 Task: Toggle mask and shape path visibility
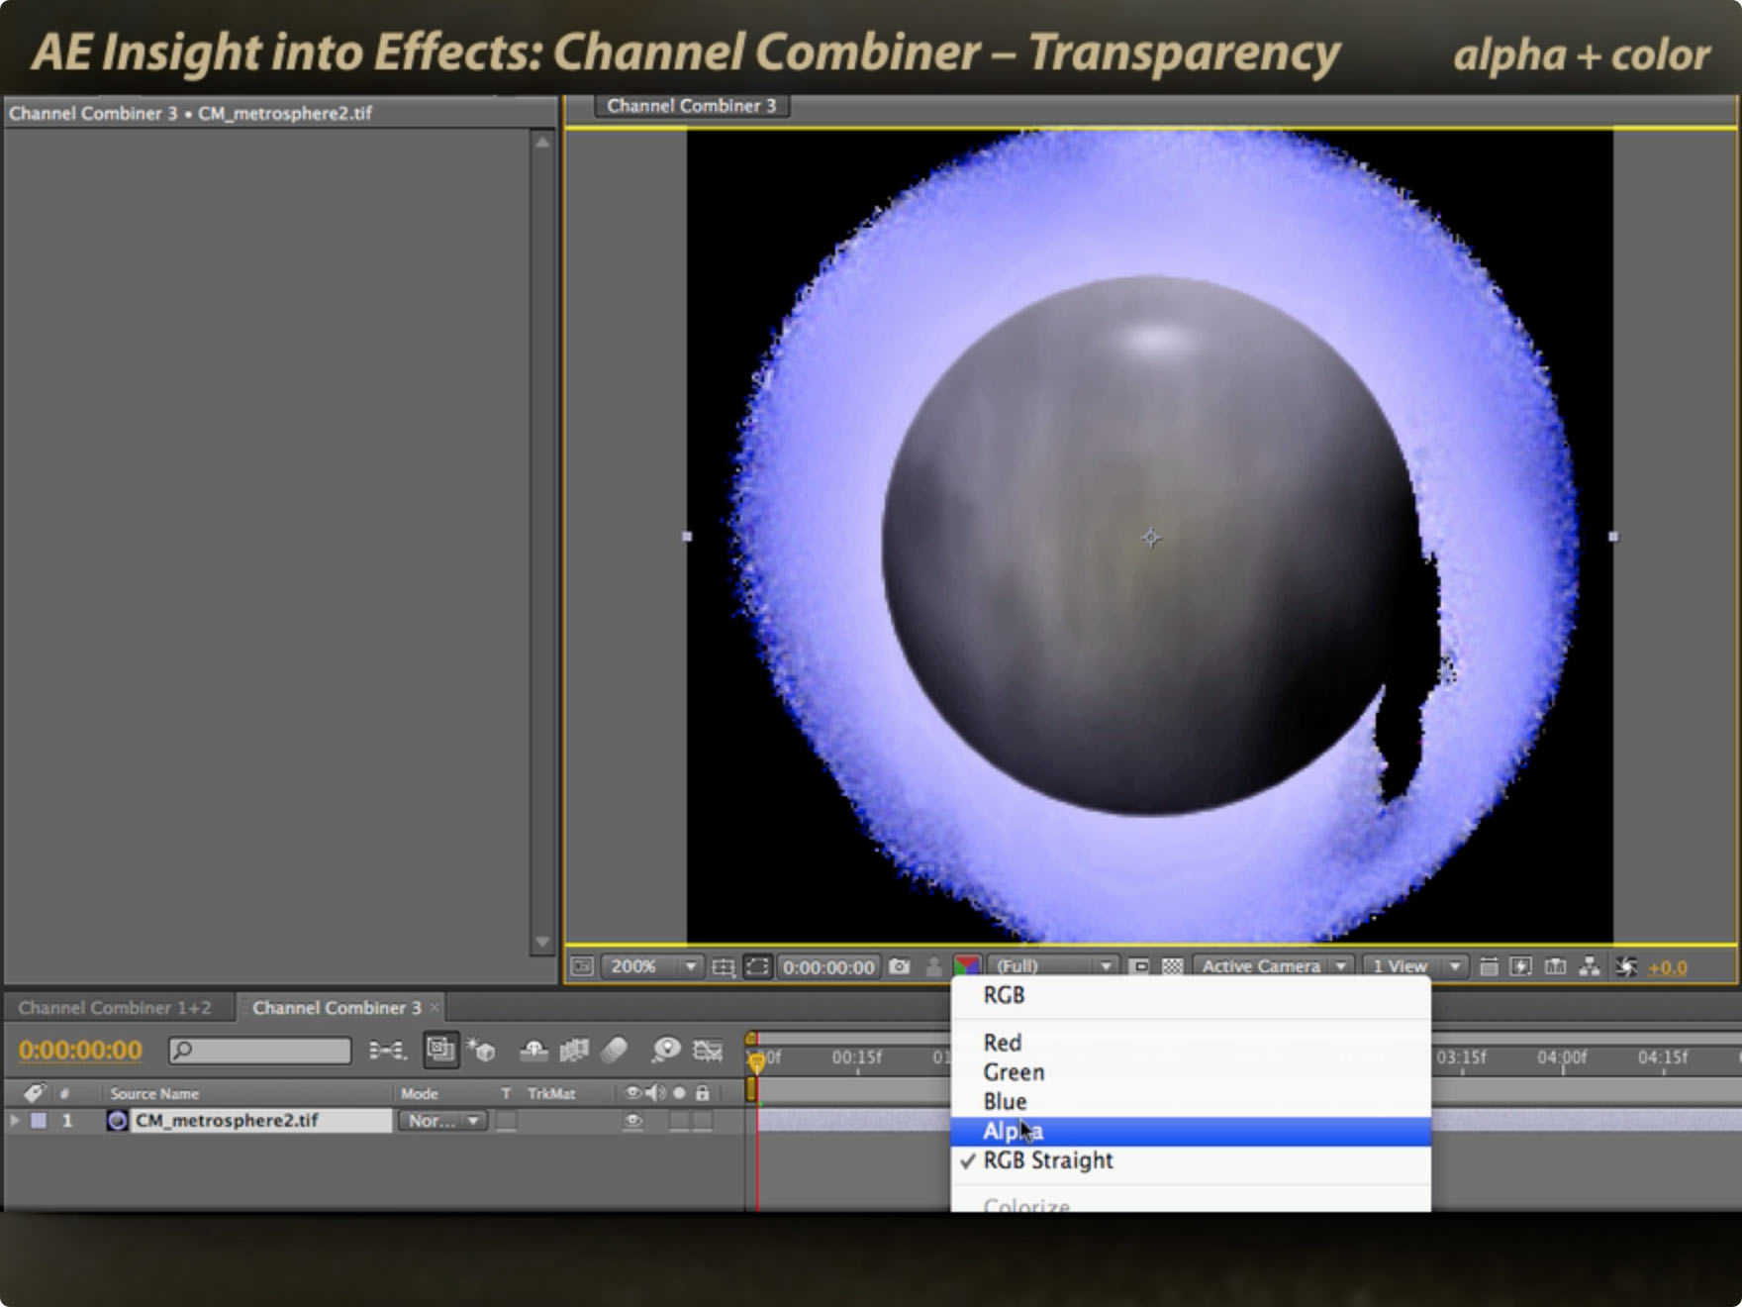click(757, 966)
